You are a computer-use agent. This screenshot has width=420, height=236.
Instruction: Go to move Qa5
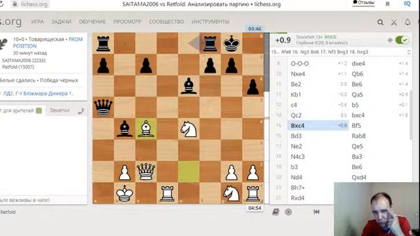coord(357,94)
